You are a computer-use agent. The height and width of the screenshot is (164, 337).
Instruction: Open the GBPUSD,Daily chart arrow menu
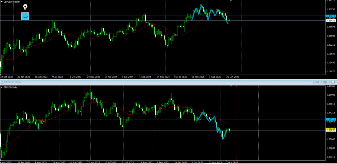tap(2, 87)
